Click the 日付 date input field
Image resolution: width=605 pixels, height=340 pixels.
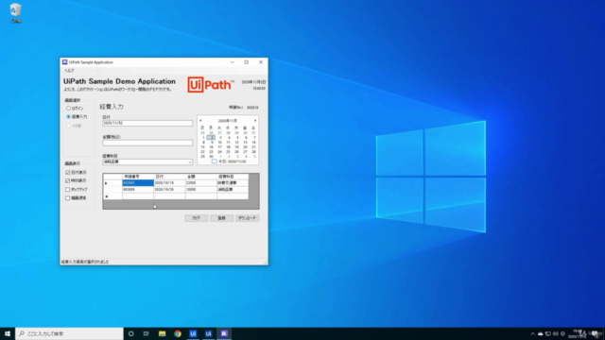pos(147,123)
